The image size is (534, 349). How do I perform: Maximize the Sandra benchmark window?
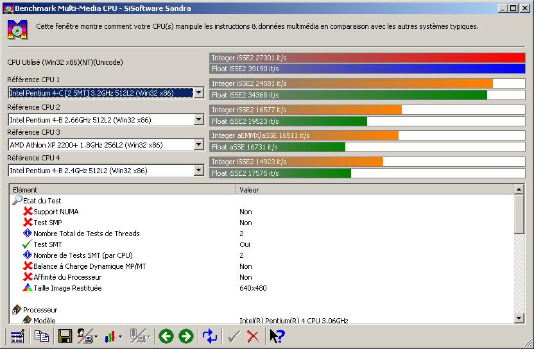(513, 8)
